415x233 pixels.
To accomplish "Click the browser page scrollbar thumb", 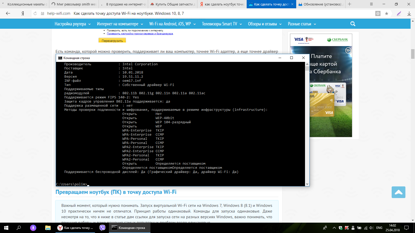I will pos(413,54).
